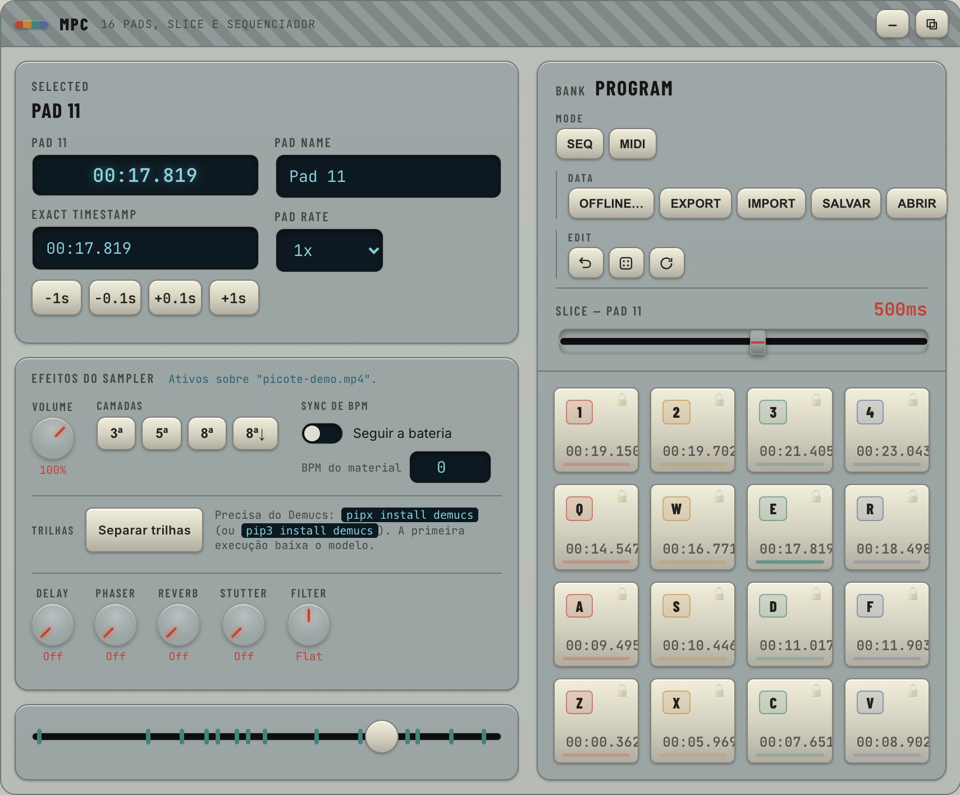Click the window restore icon in title bar
This screenshot has height=795, width=960.
coord(931,24)
